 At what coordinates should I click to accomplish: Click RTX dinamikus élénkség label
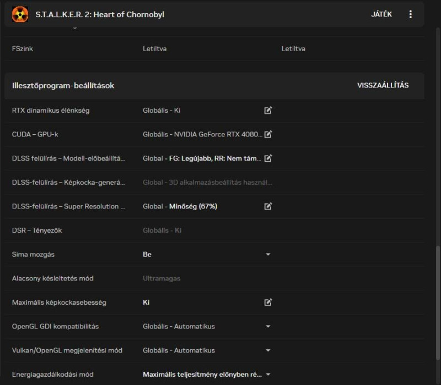[51, 111]
